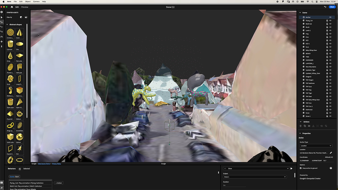Screen dimensions: 338x190
Task: Lock the Brush layer
Action: tap(327, 27)
